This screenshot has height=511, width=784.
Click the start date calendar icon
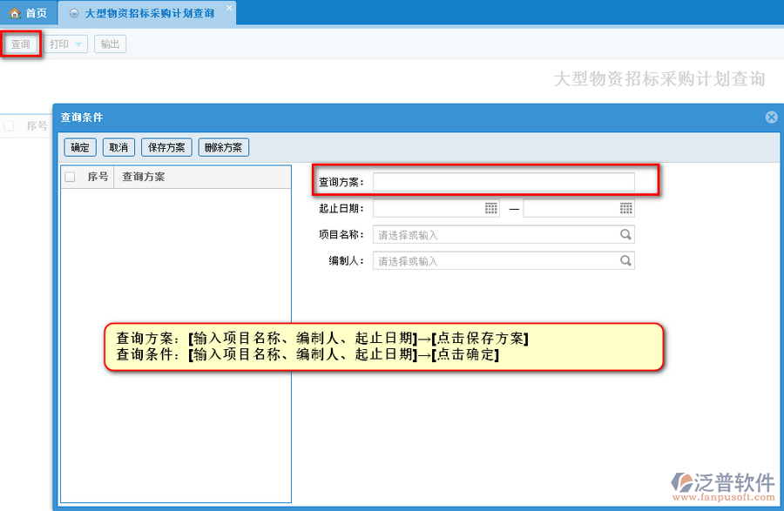point(491,208)
